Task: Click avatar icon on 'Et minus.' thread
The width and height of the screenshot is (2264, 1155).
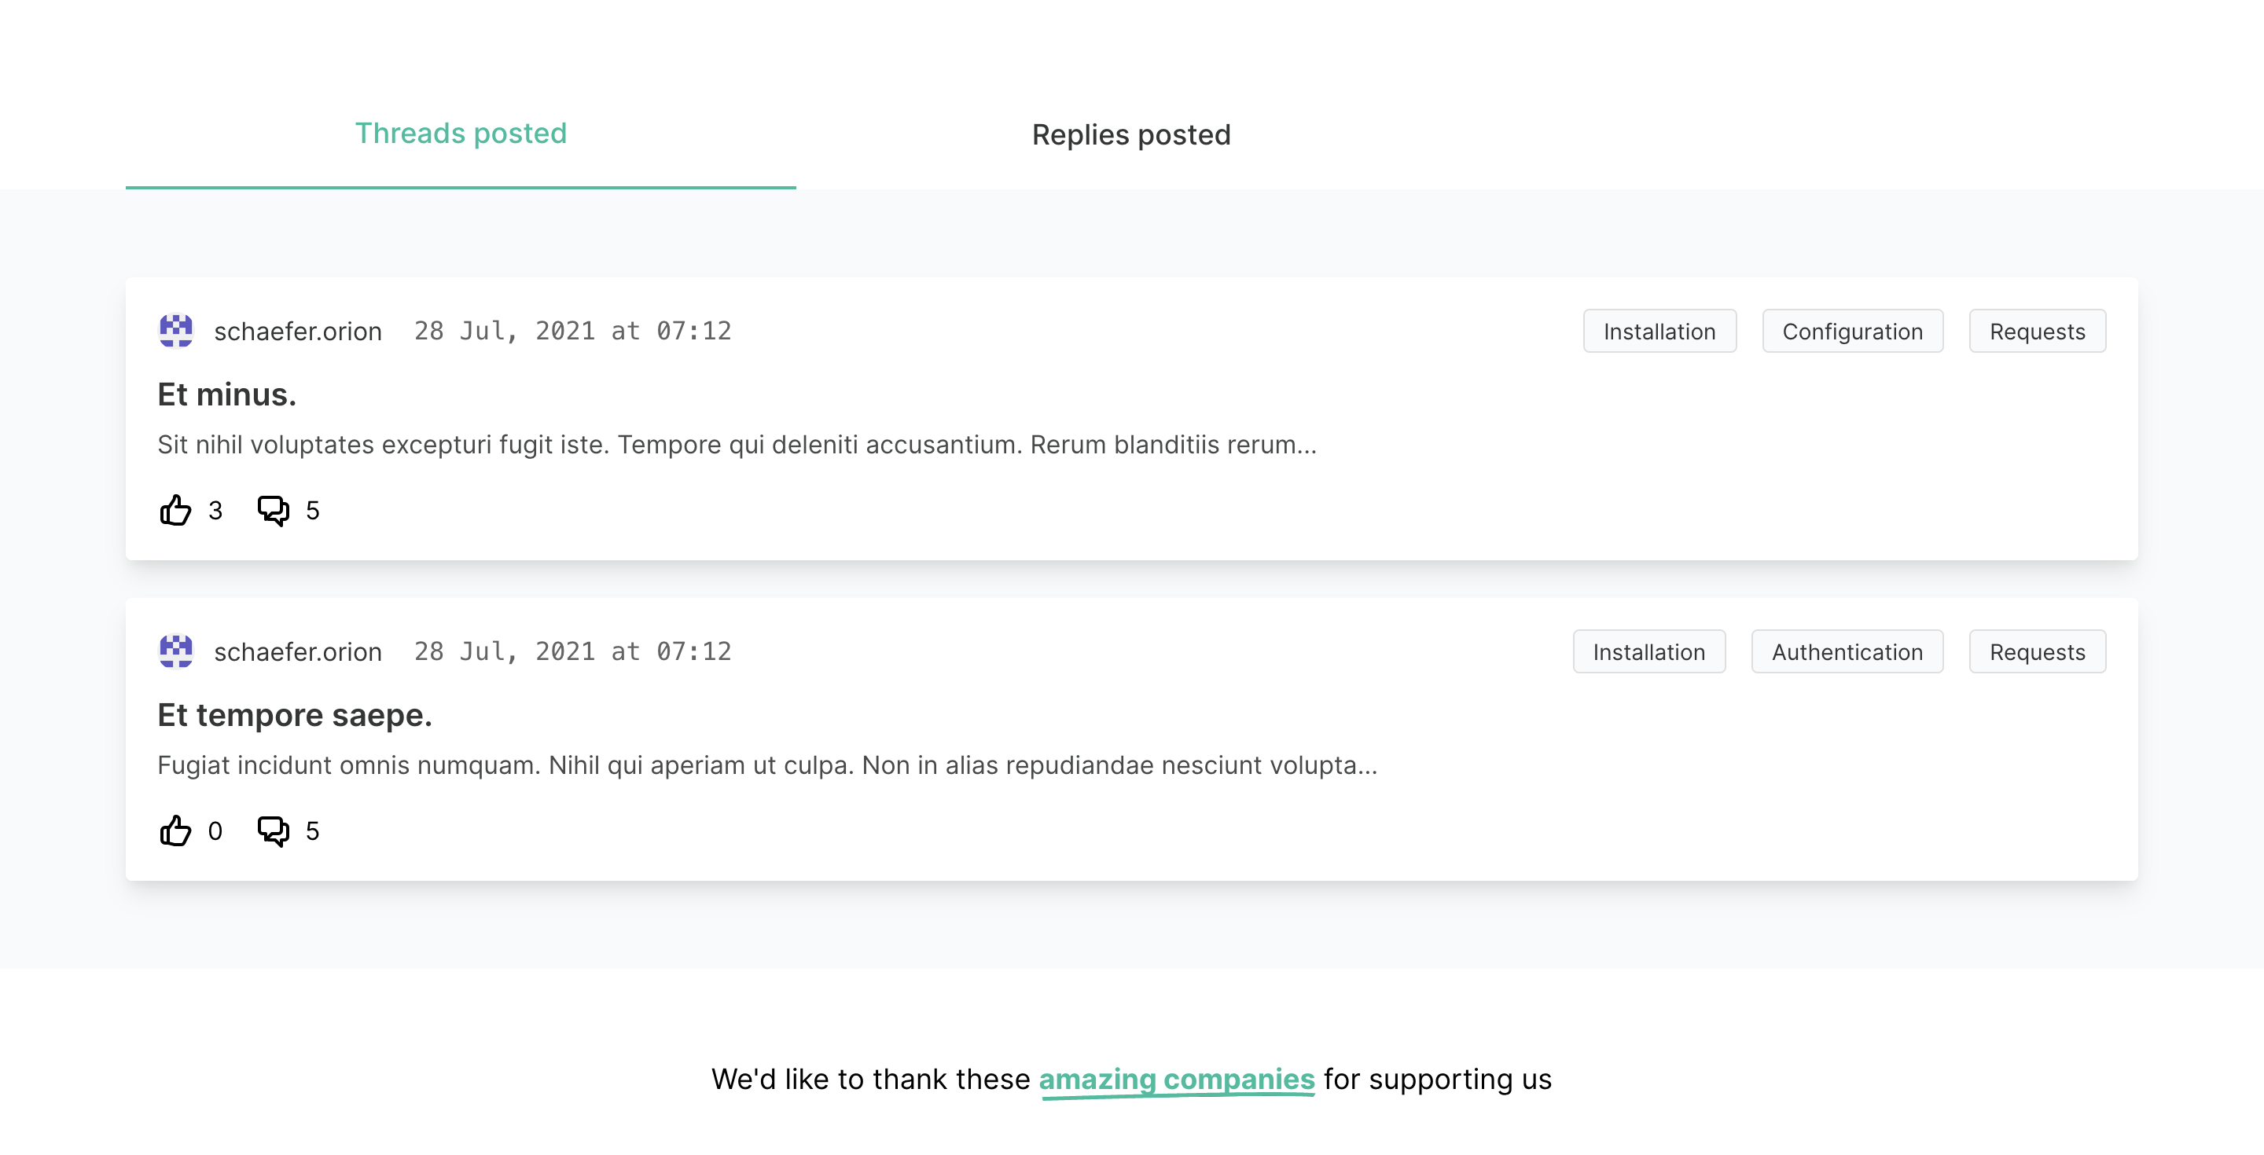Action: tap(176, 331)
